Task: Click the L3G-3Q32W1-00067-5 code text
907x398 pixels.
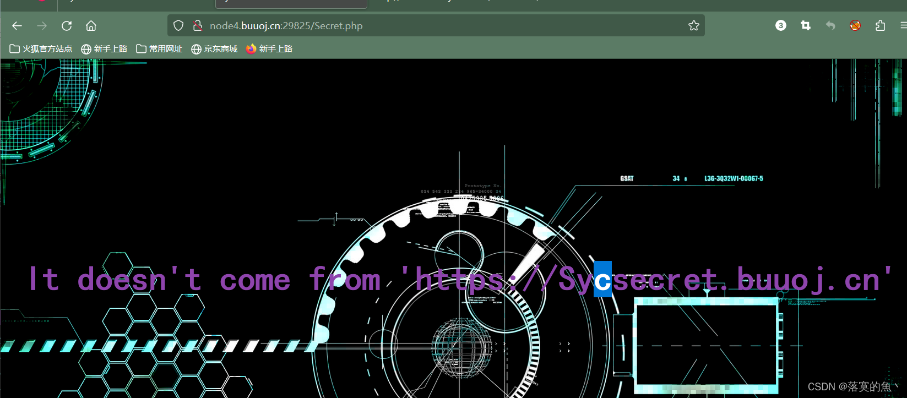Action: [734, 178]
